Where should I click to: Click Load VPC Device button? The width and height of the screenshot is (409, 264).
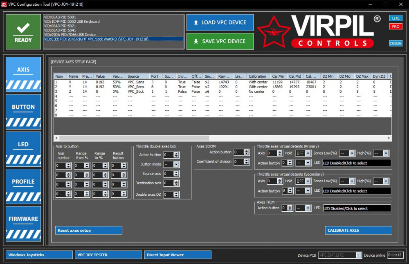[x=220, y=22]
